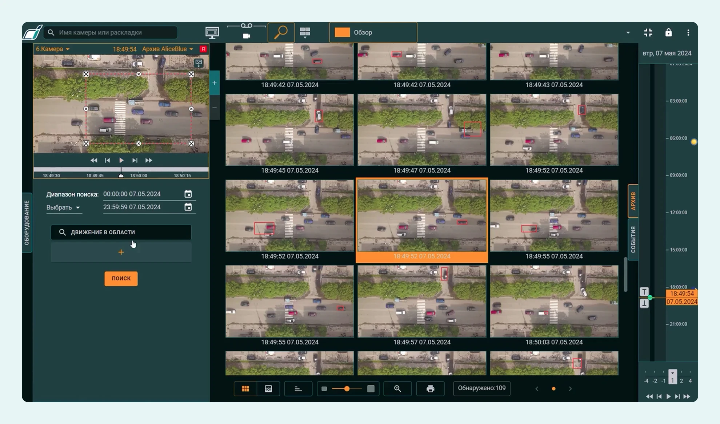Set playback speed to 2 on speed slider
The image size is (720, 424).
(x=681, y=381)
